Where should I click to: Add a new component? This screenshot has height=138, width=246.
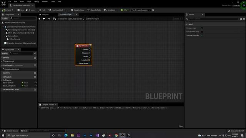tap(5, 18)
